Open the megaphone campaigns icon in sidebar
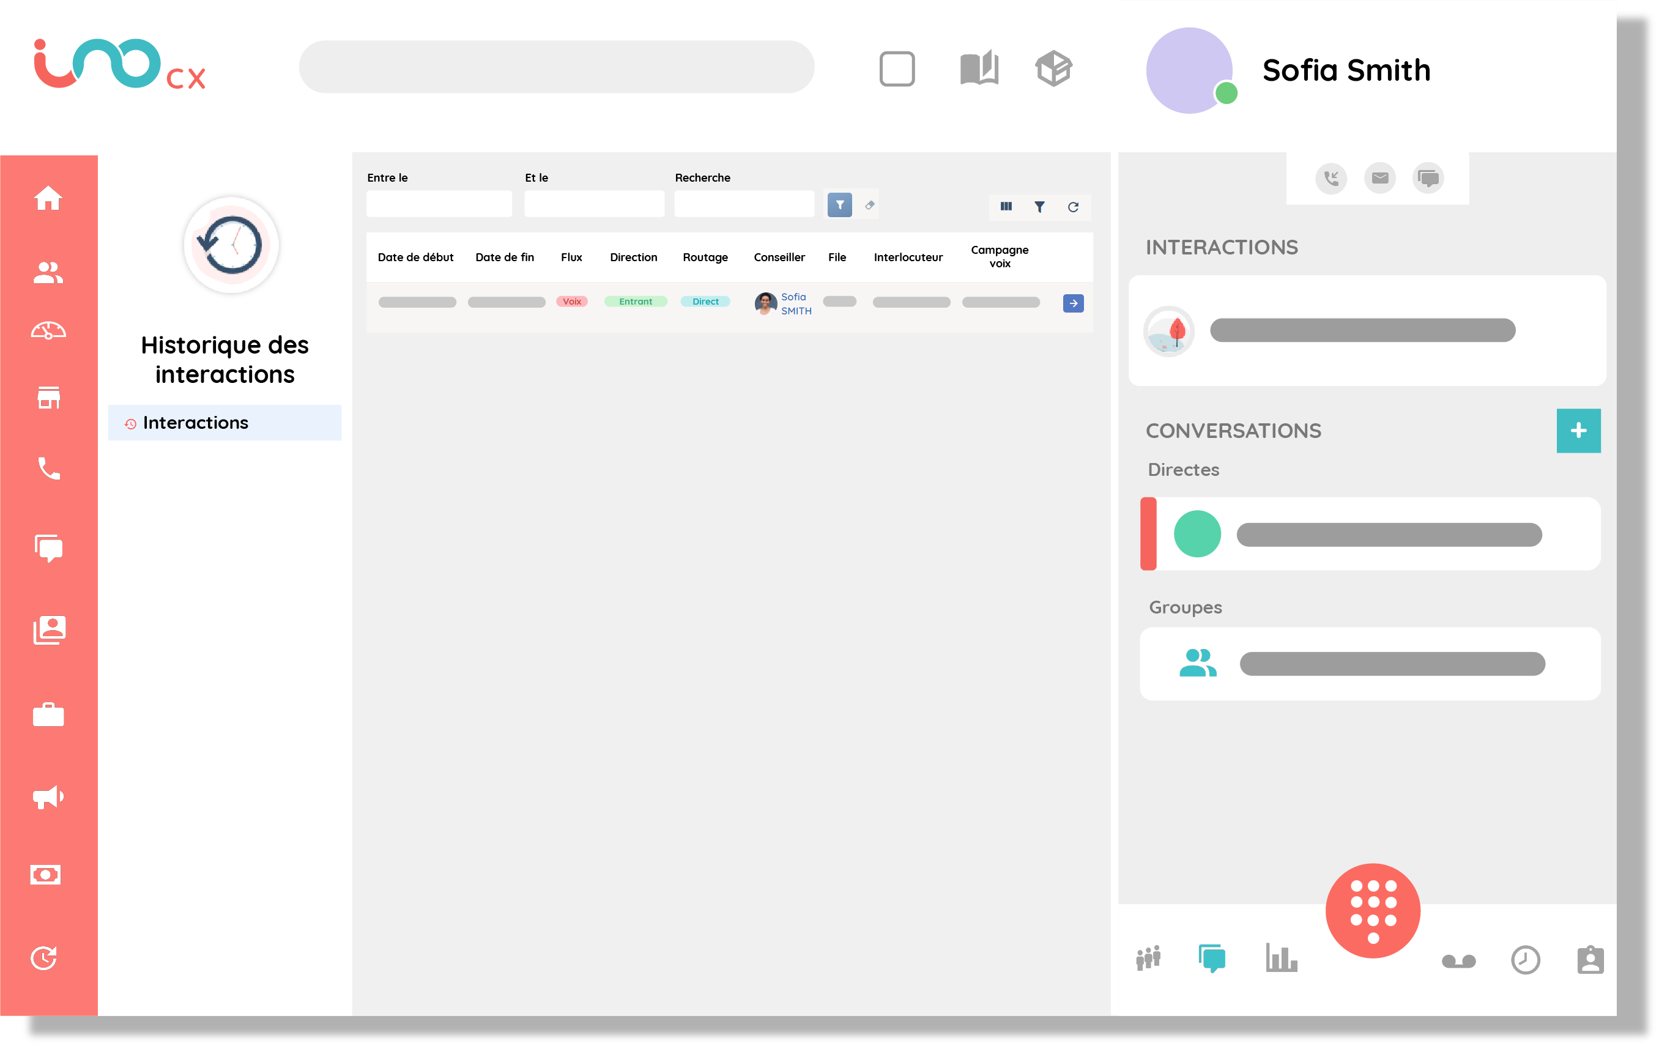This screenshot has width=1659, height=1046. coord(48,796)
